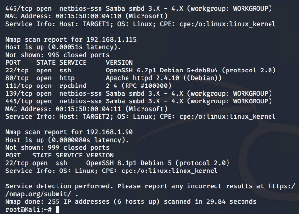Click the '999 closed ports' text
Screen dimensions: 299x214
79,148
